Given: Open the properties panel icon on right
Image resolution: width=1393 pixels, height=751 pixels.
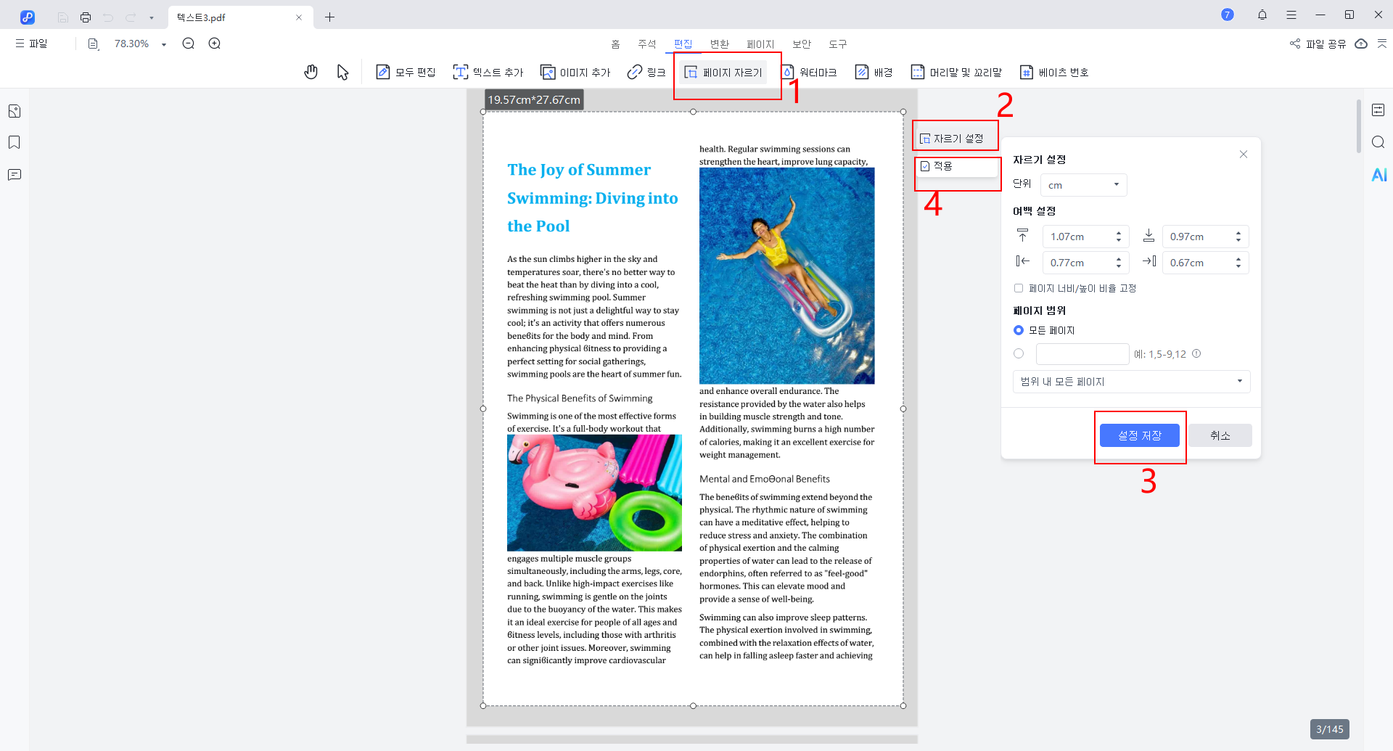Looking at the screenshot, I should click(x=1378, y=110).
